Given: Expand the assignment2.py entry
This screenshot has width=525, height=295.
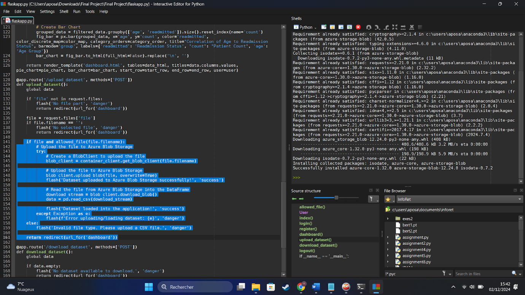Looking at the screenshot, I should [x=388, y=243].
